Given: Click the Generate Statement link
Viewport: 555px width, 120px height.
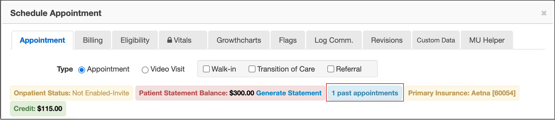Looking at the screenshot, I should (289, 93).
